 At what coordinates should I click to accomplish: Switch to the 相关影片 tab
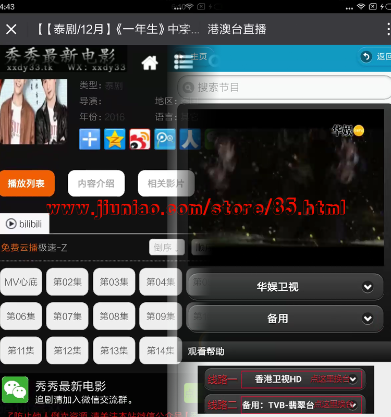pos(166,183)
